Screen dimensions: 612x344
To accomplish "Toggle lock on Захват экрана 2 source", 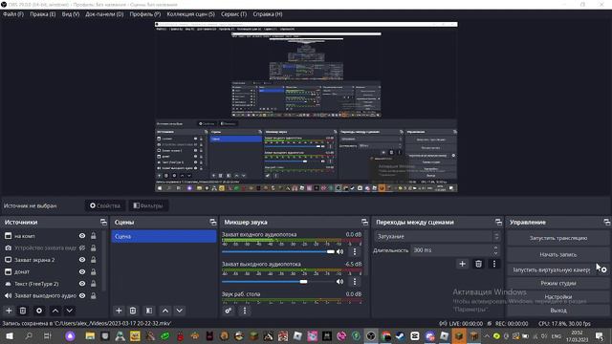I will point(94,260).
